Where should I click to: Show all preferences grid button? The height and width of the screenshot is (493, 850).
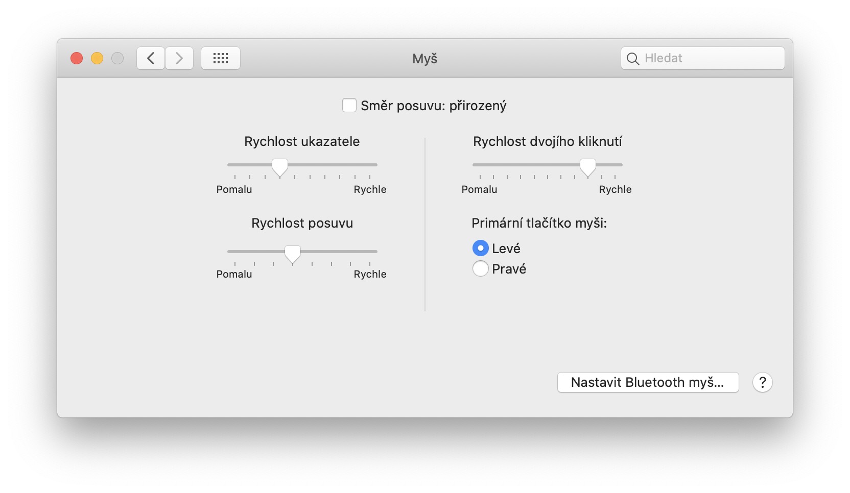coord(221,58)
